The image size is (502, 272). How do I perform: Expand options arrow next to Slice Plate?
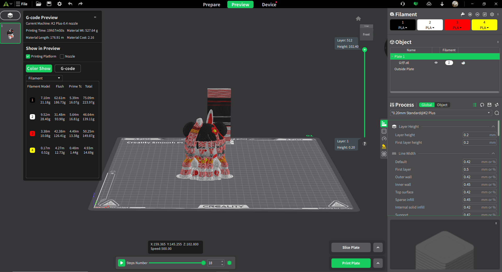point(378,247)
